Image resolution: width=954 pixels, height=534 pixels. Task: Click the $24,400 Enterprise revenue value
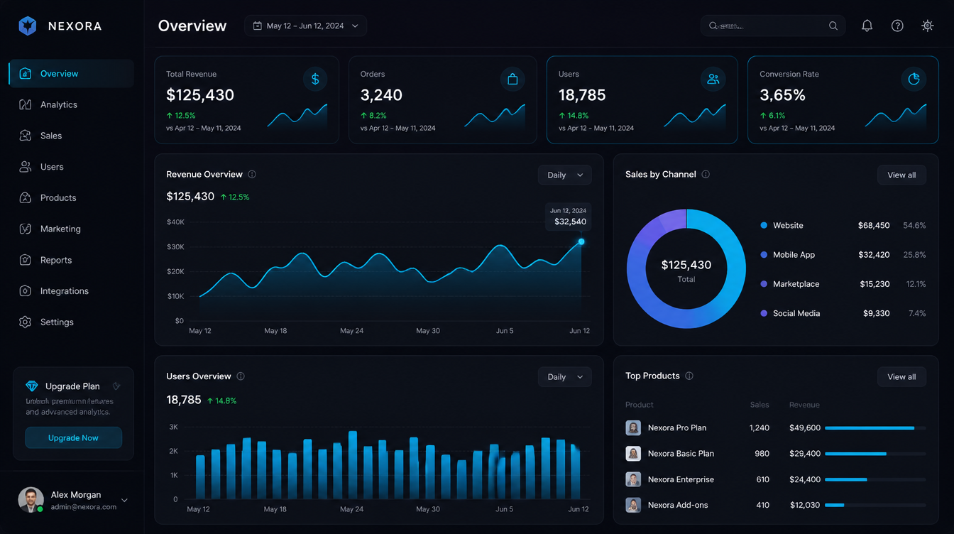(x=805, y=479)
